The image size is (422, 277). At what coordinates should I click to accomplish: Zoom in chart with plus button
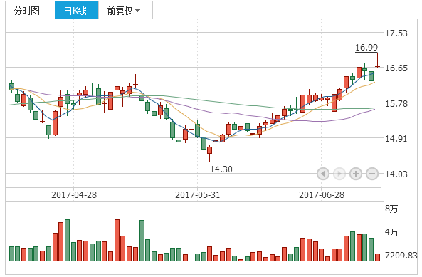(x=356, y=174)
